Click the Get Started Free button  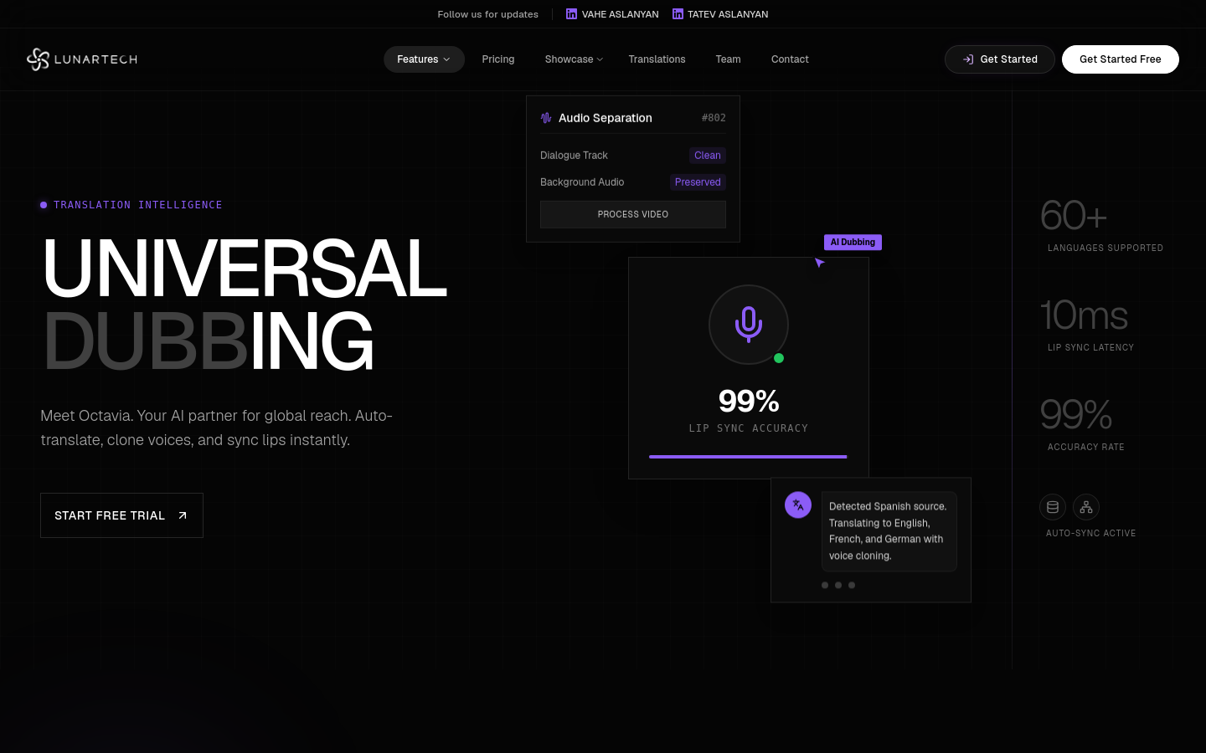(x=1121, y=59)
